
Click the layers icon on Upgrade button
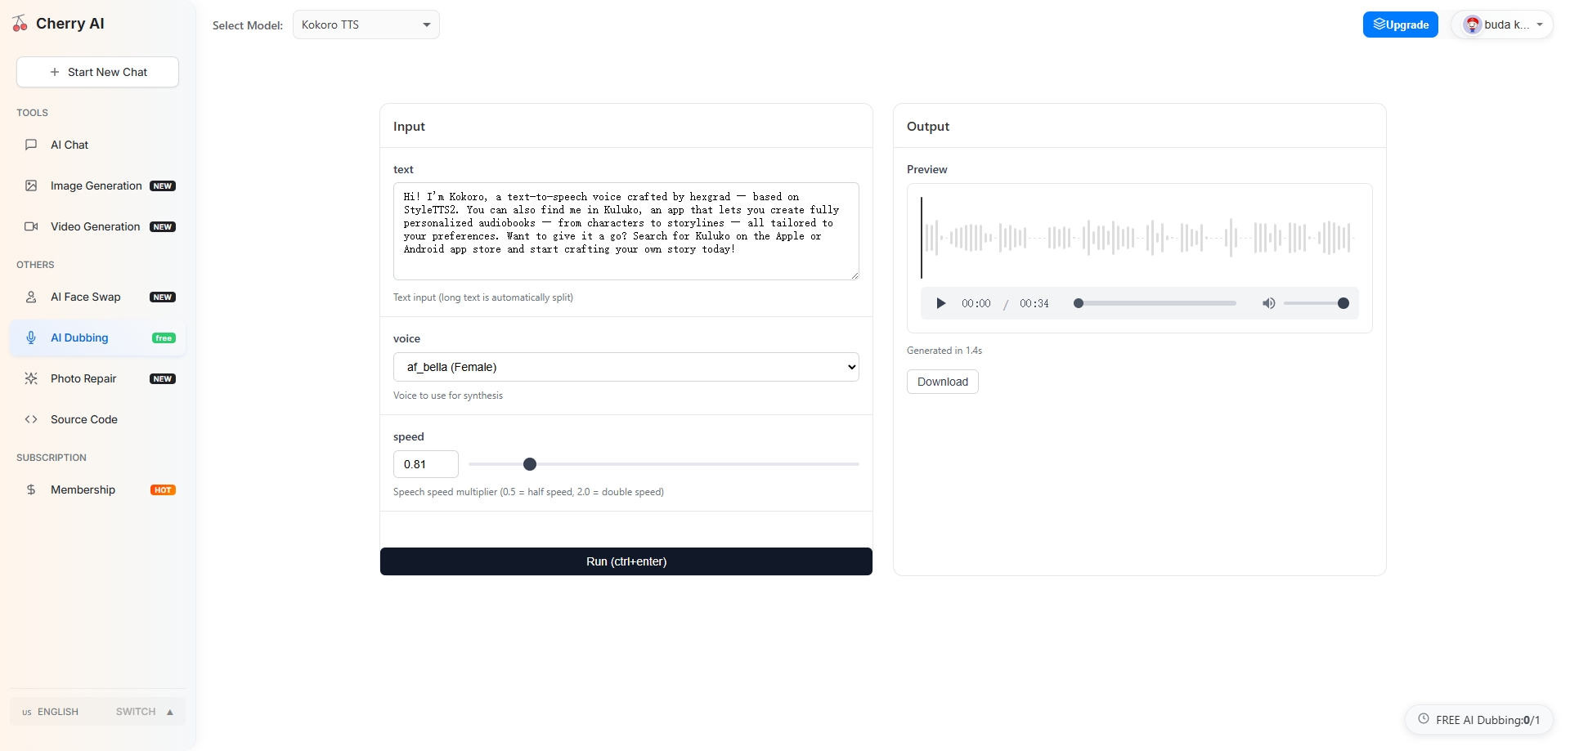pyautogui.click(x=1379, y=24)
